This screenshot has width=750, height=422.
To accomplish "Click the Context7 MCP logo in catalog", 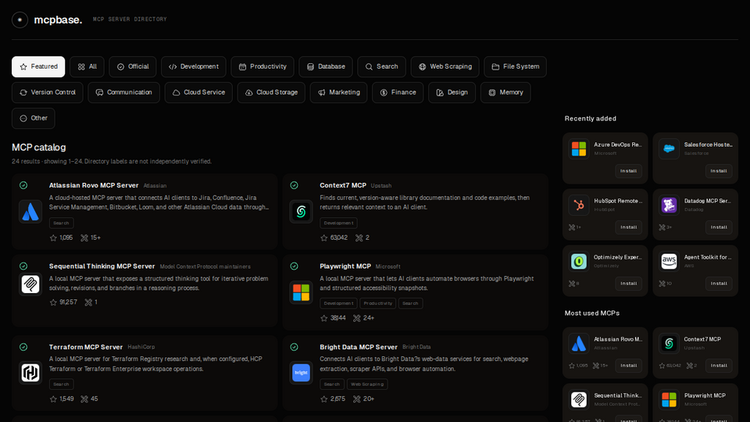I will click(x=302, y=212).
